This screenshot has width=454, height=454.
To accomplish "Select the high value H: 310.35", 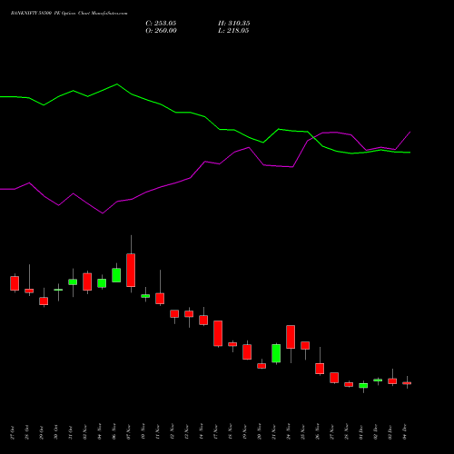I will click(x=234, y=24).
